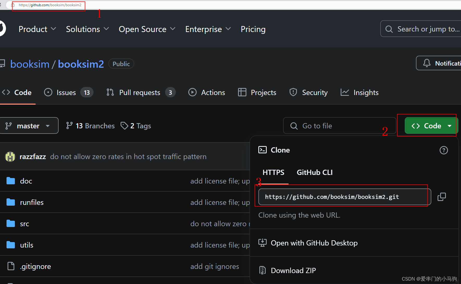Open the Projects tab
Image resolution: width=461 pixels, height=284 pixels.
coord(257,92)
